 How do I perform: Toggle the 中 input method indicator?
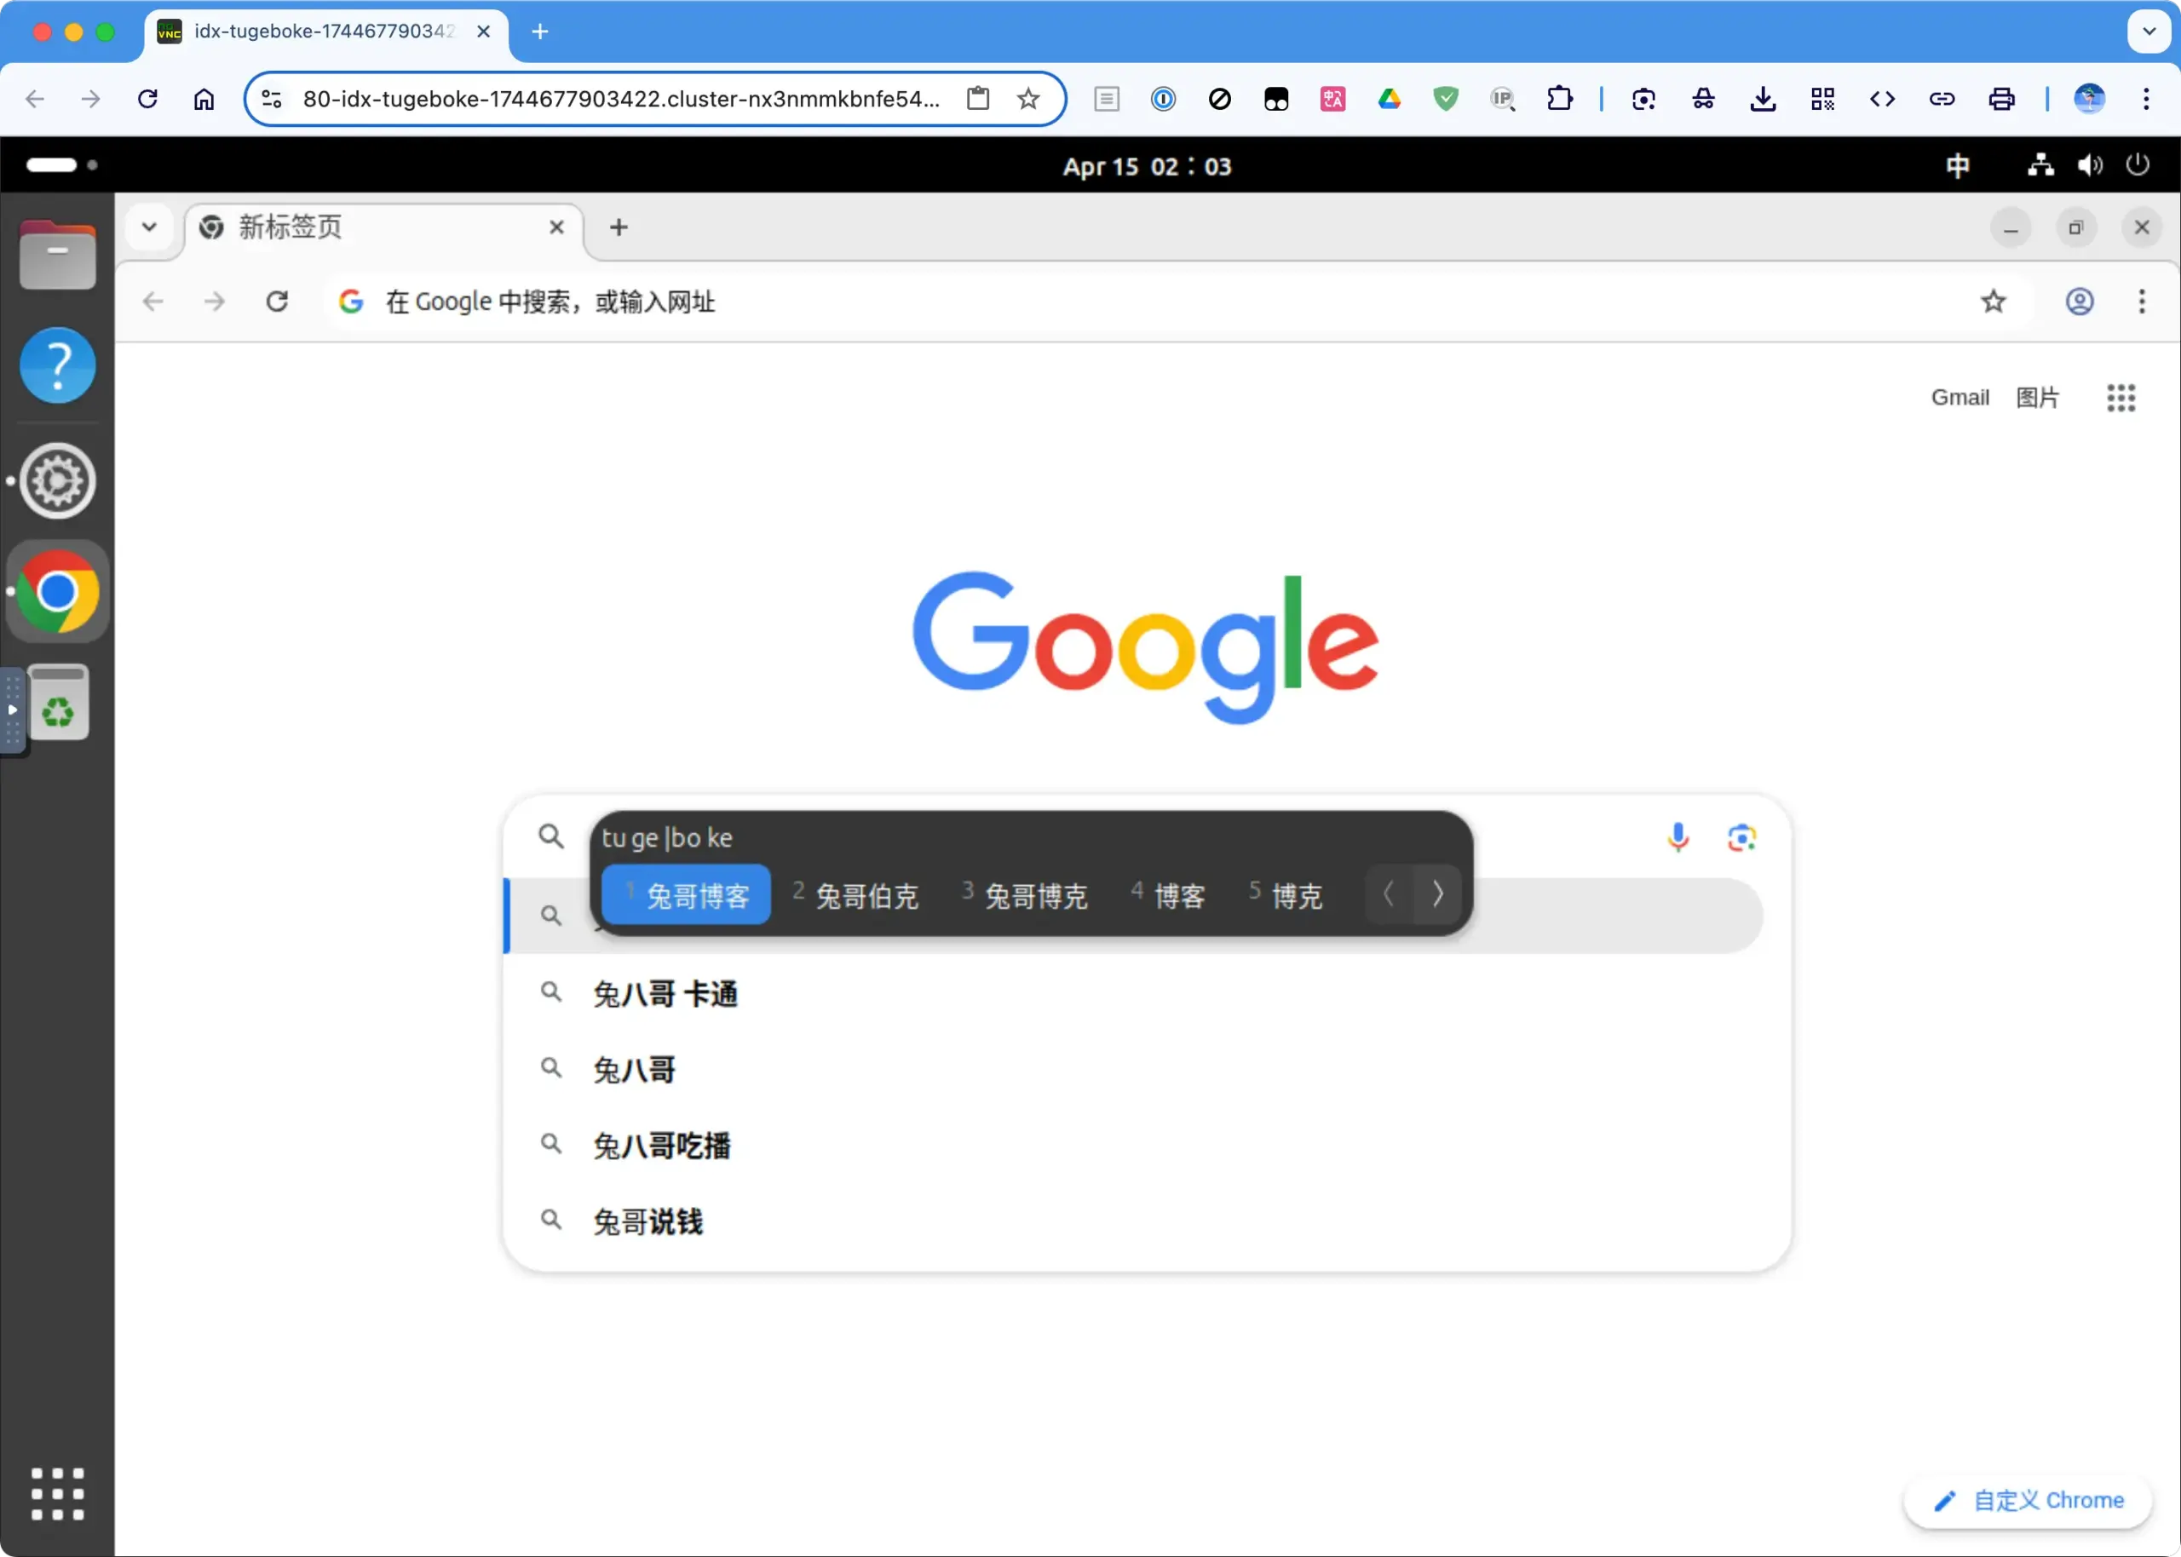pos(1958,165)
